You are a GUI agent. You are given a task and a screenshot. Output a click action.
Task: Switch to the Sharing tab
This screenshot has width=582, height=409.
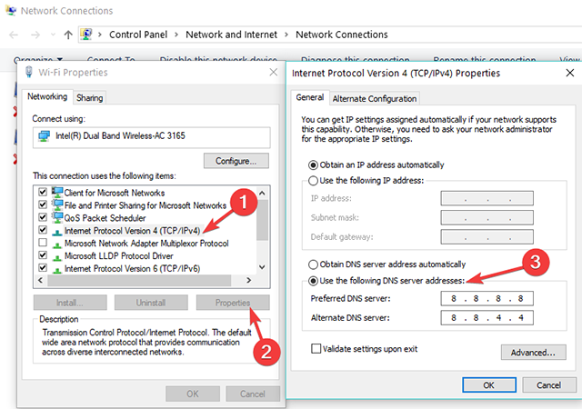point(89,97)
